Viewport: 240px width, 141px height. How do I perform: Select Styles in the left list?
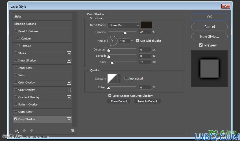(42, 17)
